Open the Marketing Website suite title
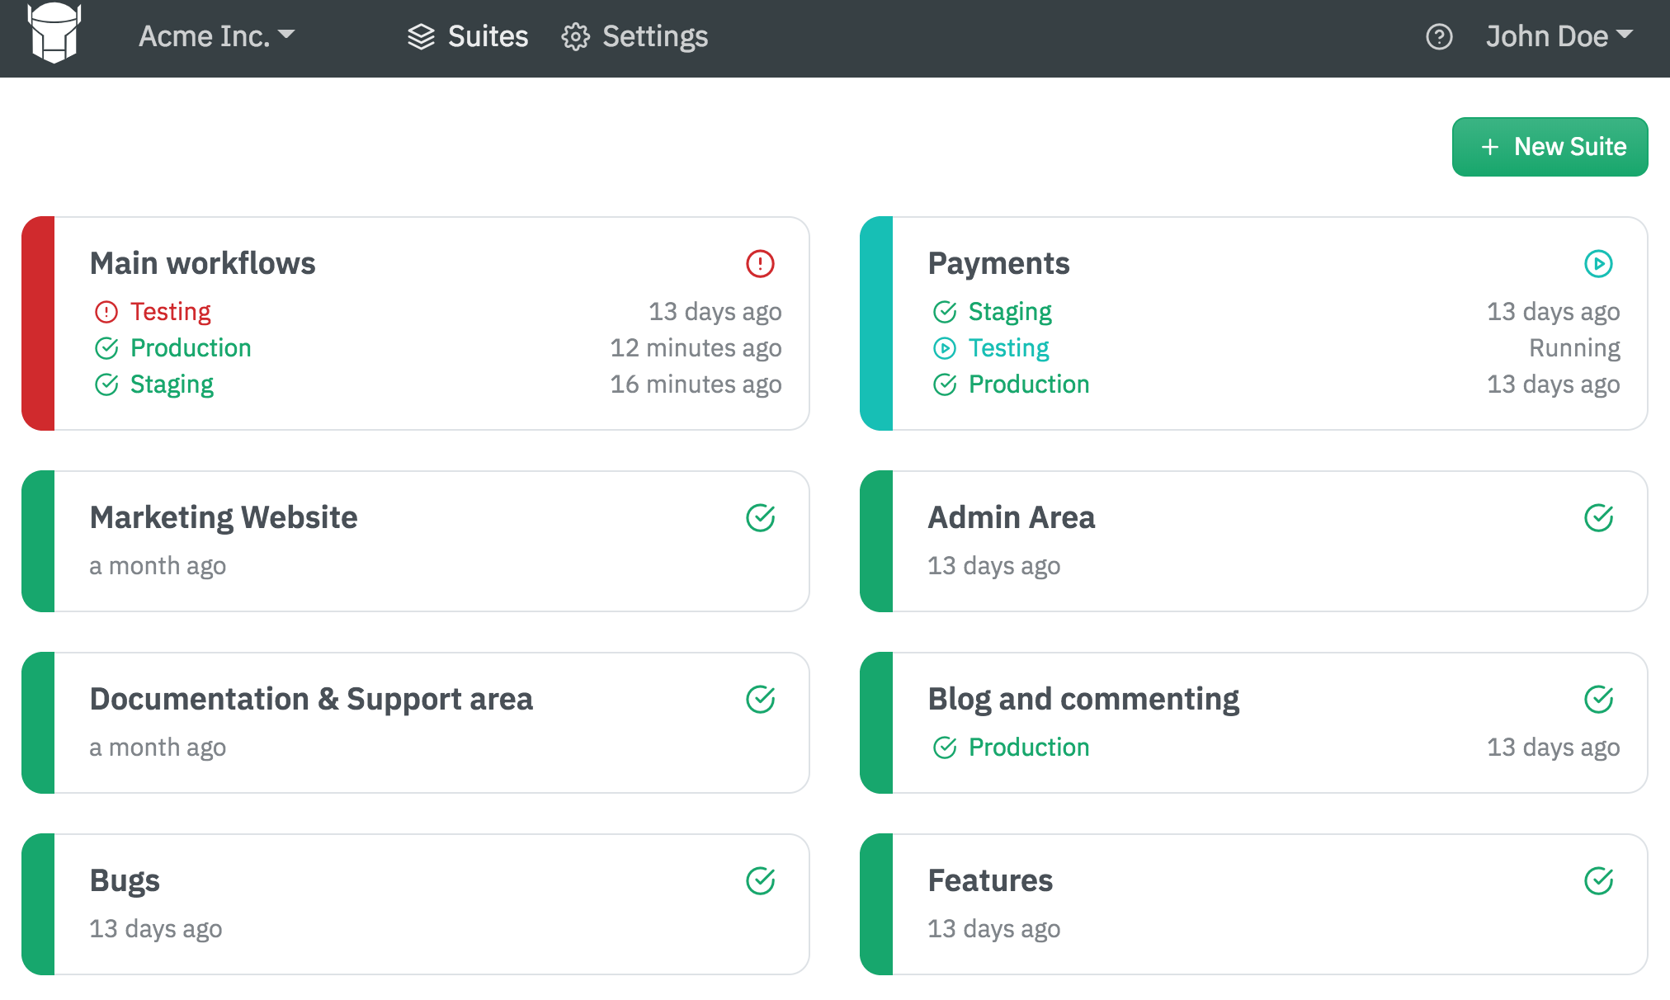The image size is (1670, 1000). (x=224, y=518)
